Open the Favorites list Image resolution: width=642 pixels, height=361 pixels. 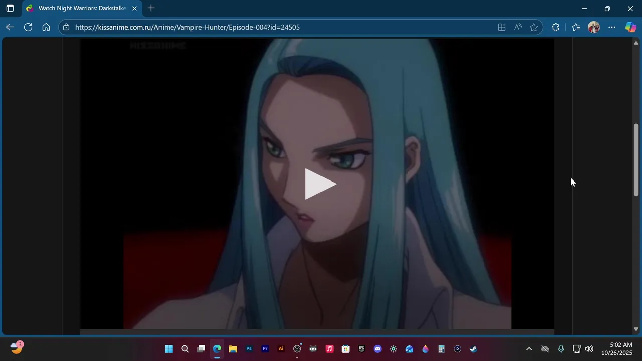(x=576, y=27)
